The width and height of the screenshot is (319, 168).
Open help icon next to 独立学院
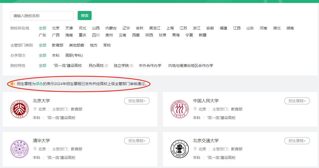tap(132, 66)
